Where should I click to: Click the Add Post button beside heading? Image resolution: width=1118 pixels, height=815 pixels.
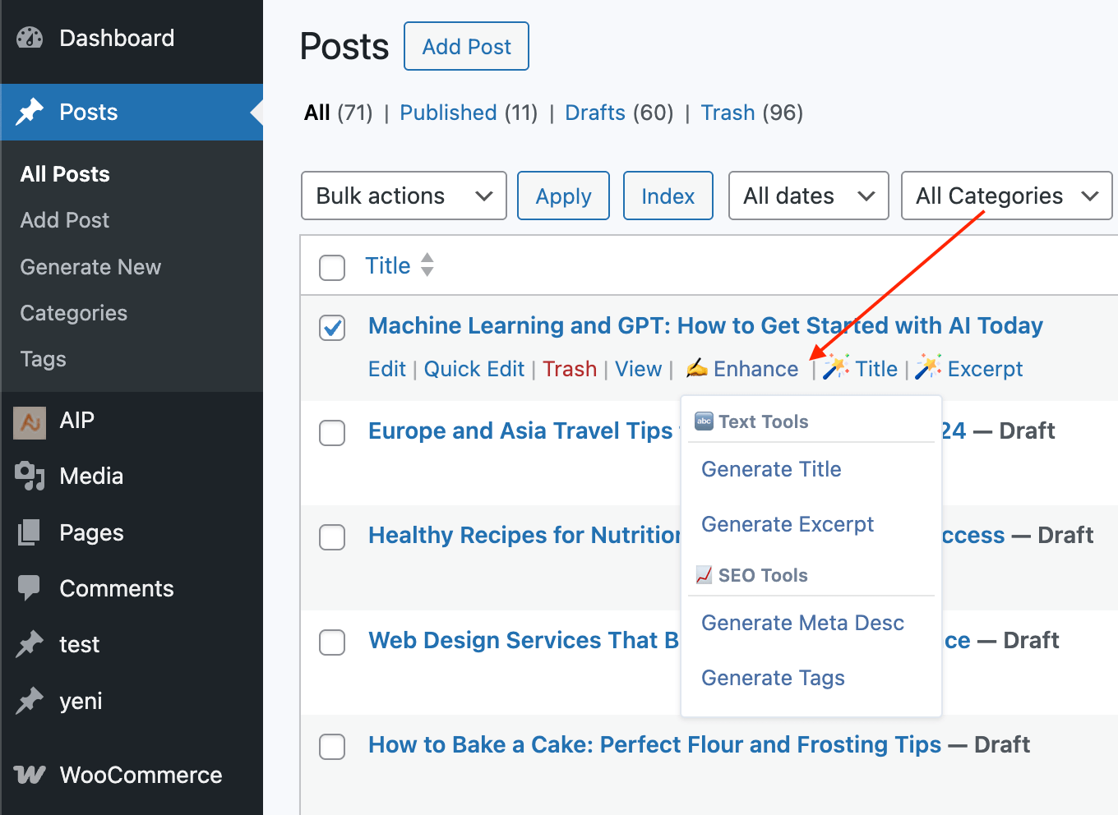pyautogui.click(x=466, y=46)
